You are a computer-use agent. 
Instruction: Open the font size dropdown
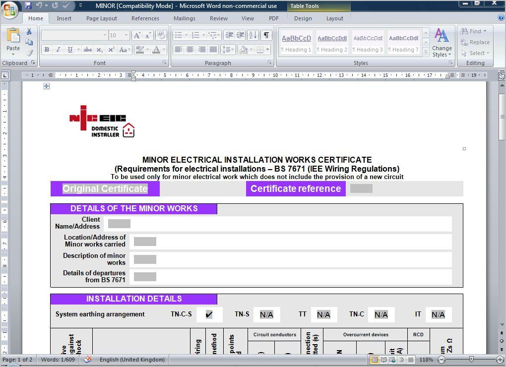(126, 35)
